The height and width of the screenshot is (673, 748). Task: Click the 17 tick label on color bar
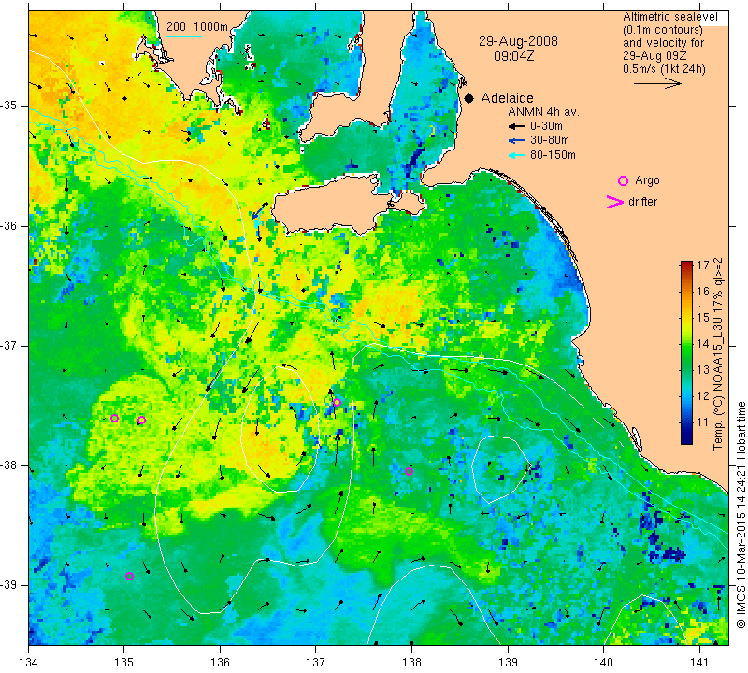tap(703, 265)
